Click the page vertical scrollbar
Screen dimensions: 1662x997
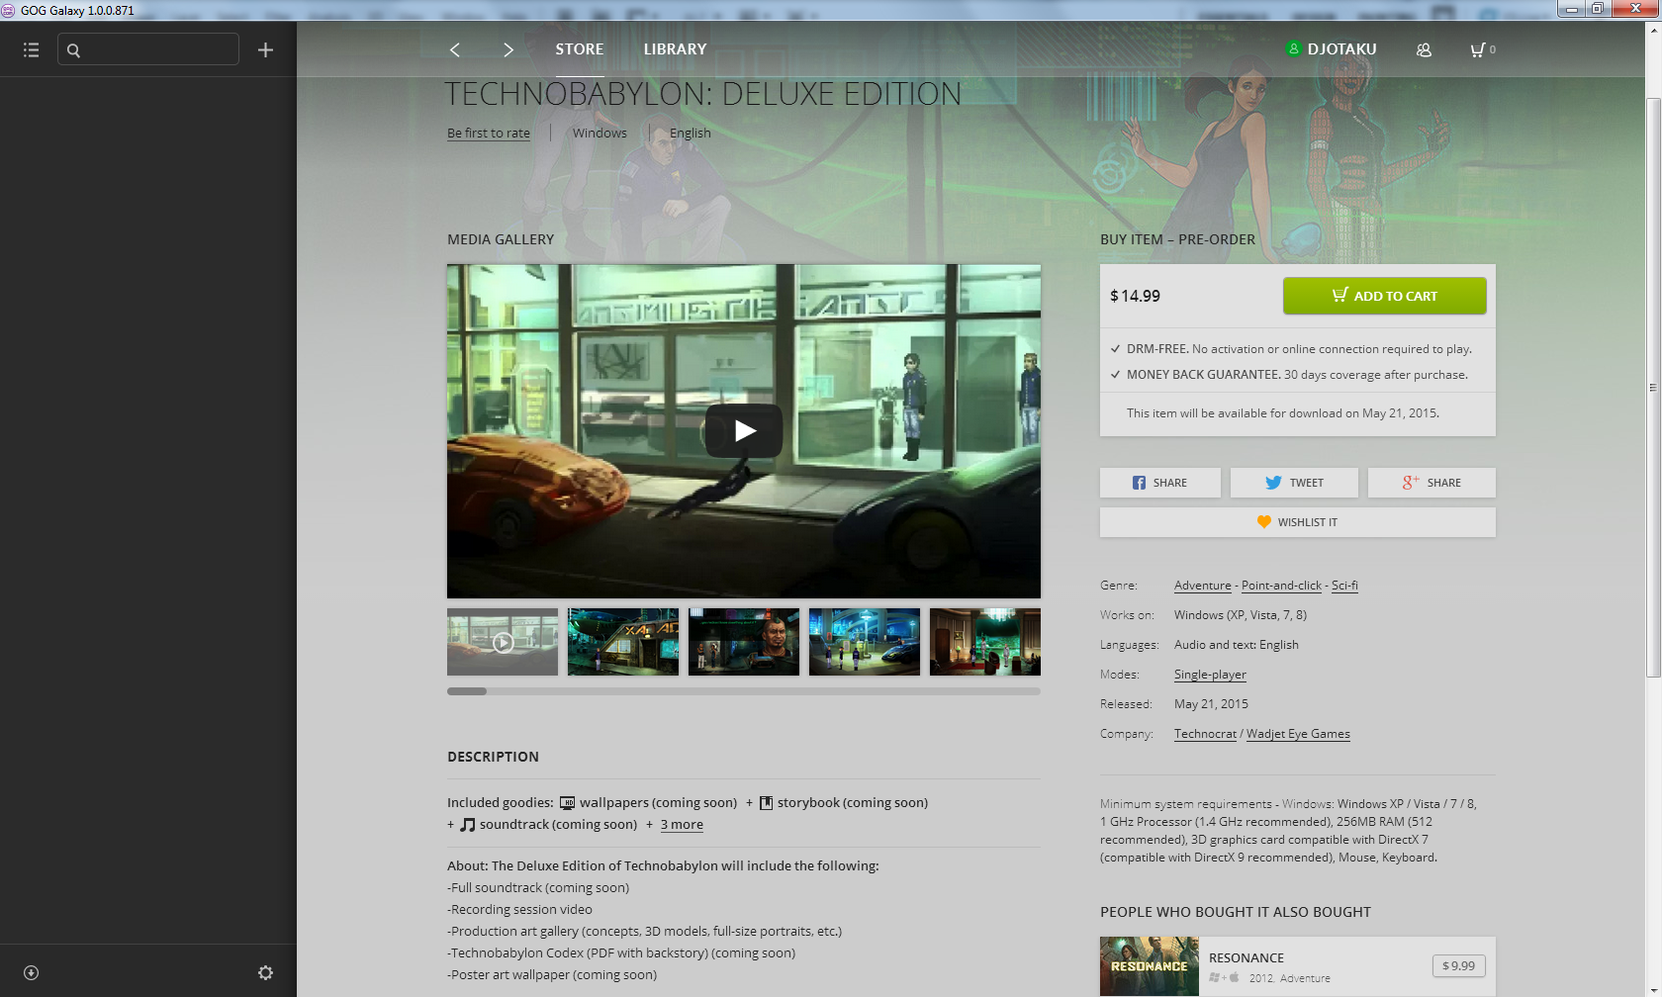click(1653, 388)
